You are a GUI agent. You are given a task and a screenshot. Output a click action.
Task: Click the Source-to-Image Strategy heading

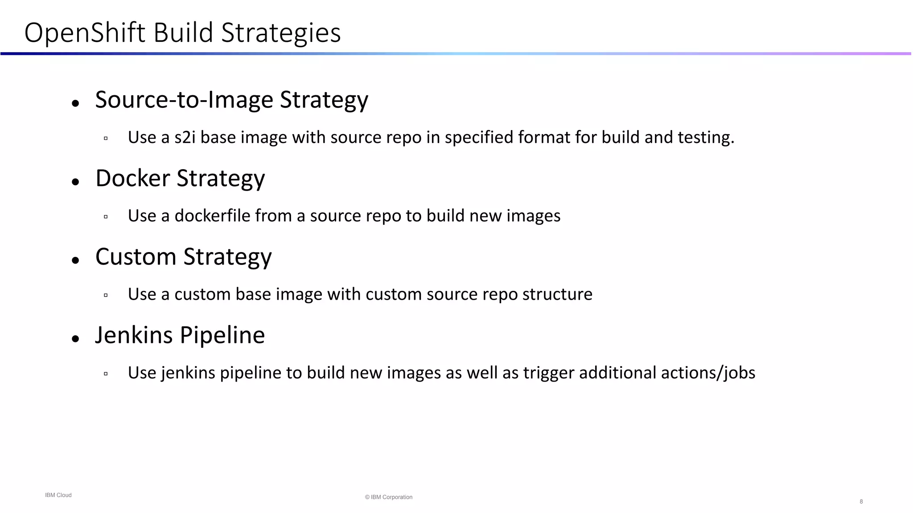(231, 100)
